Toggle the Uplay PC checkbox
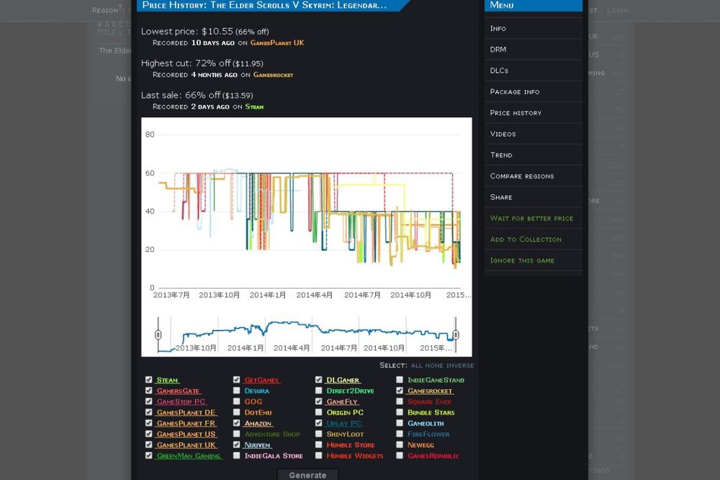 point(319,423)
